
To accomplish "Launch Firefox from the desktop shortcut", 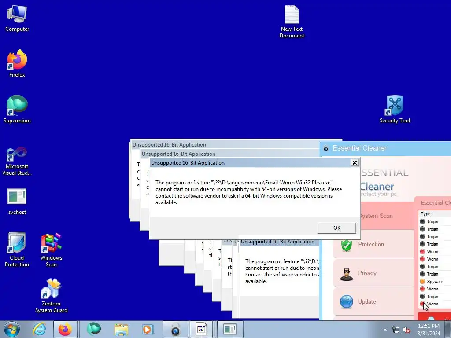I will click(17, 63).
